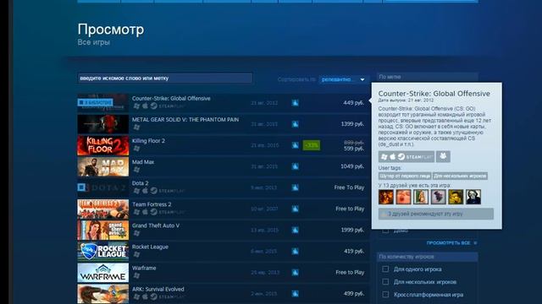This screenshot has width=542, height=304.
Task: Click Windows icon under Killing Floor 2
Action: [136, 149]
